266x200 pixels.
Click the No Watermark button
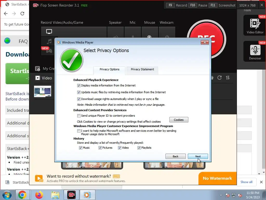217,178
